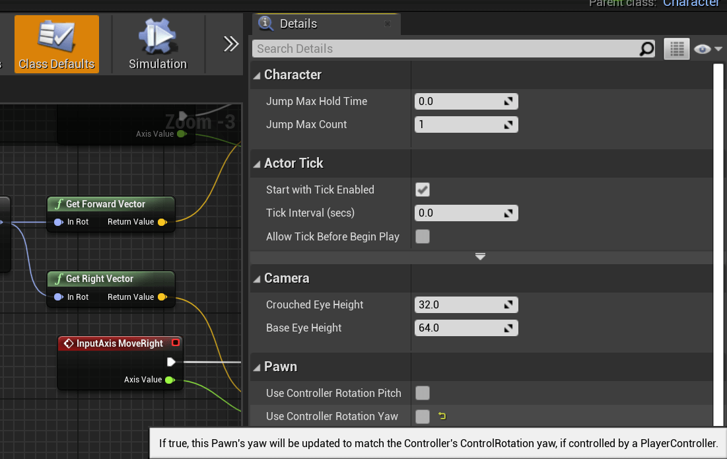Click the Use Controller Rotation Yaw label
727x459 pixels.
tap(332, 416)
